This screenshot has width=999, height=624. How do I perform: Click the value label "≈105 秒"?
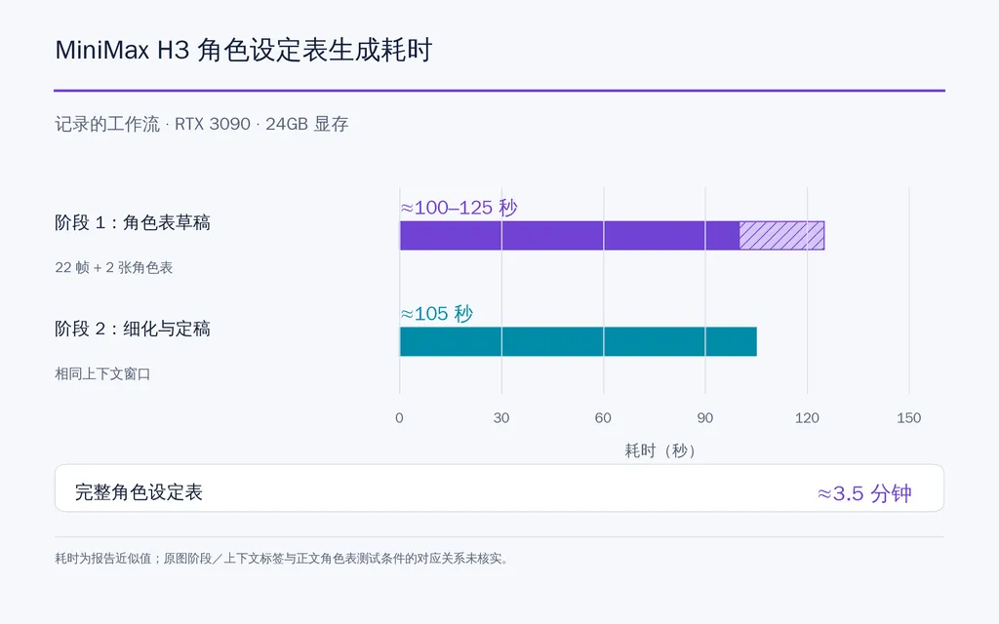coord(436,313)
